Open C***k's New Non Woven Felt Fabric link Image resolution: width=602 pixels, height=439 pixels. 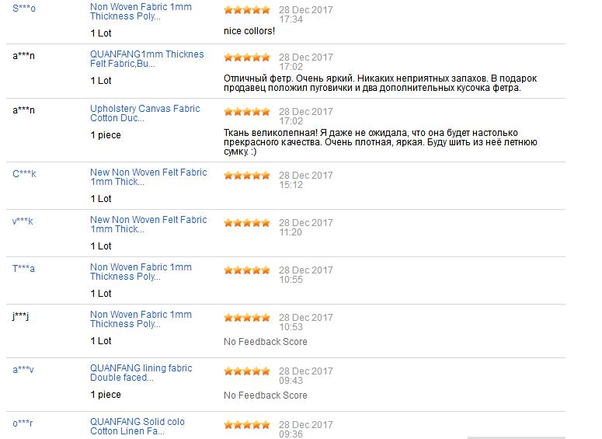click(x=148, y=177)
